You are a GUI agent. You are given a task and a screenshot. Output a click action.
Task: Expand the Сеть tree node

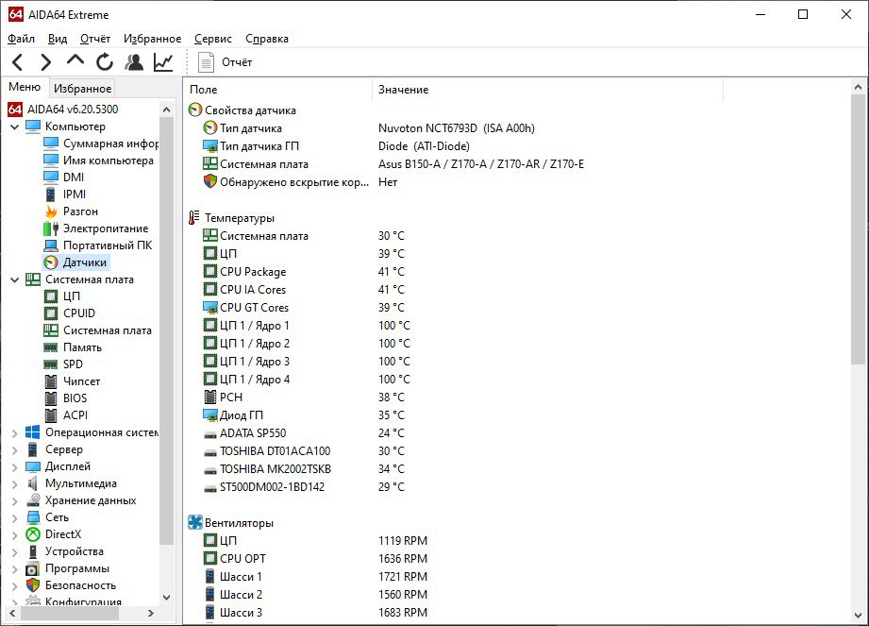point(15,517)
